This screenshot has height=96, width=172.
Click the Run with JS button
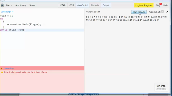coord(139,12)
